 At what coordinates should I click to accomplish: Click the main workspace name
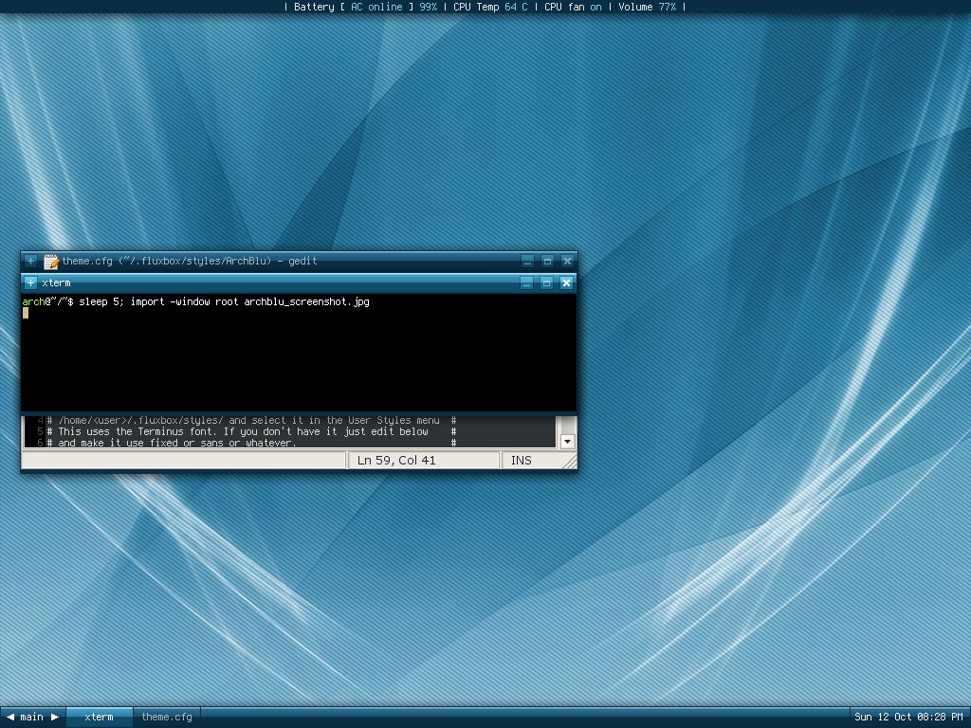coord(31,717)
